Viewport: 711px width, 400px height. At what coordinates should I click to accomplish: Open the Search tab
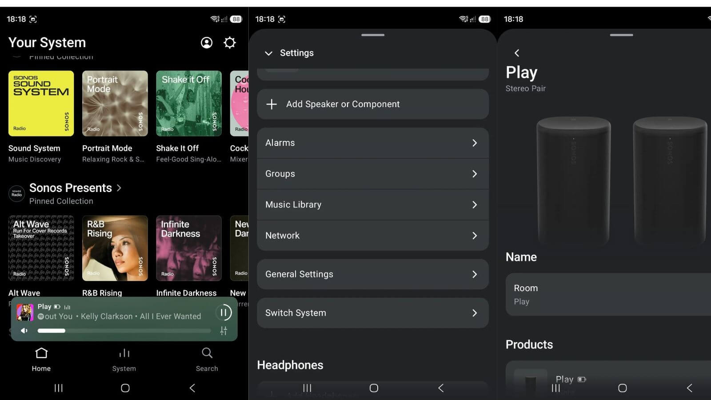pos(207,360)
